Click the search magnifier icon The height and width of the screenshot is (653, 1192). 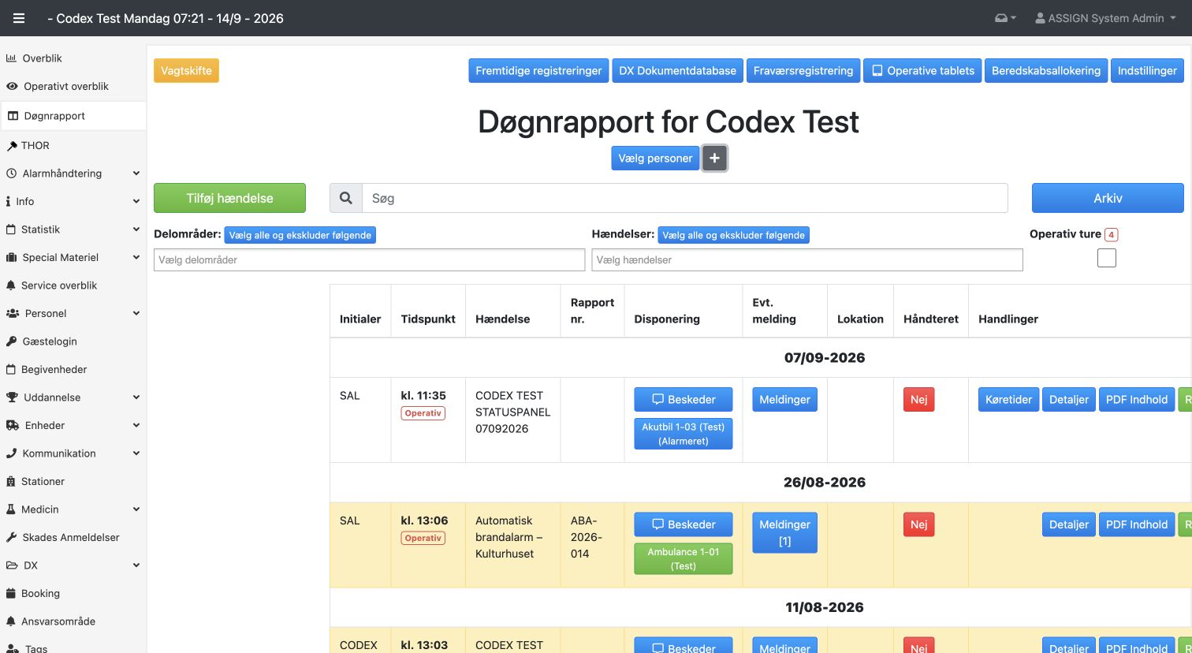[346, 198]
